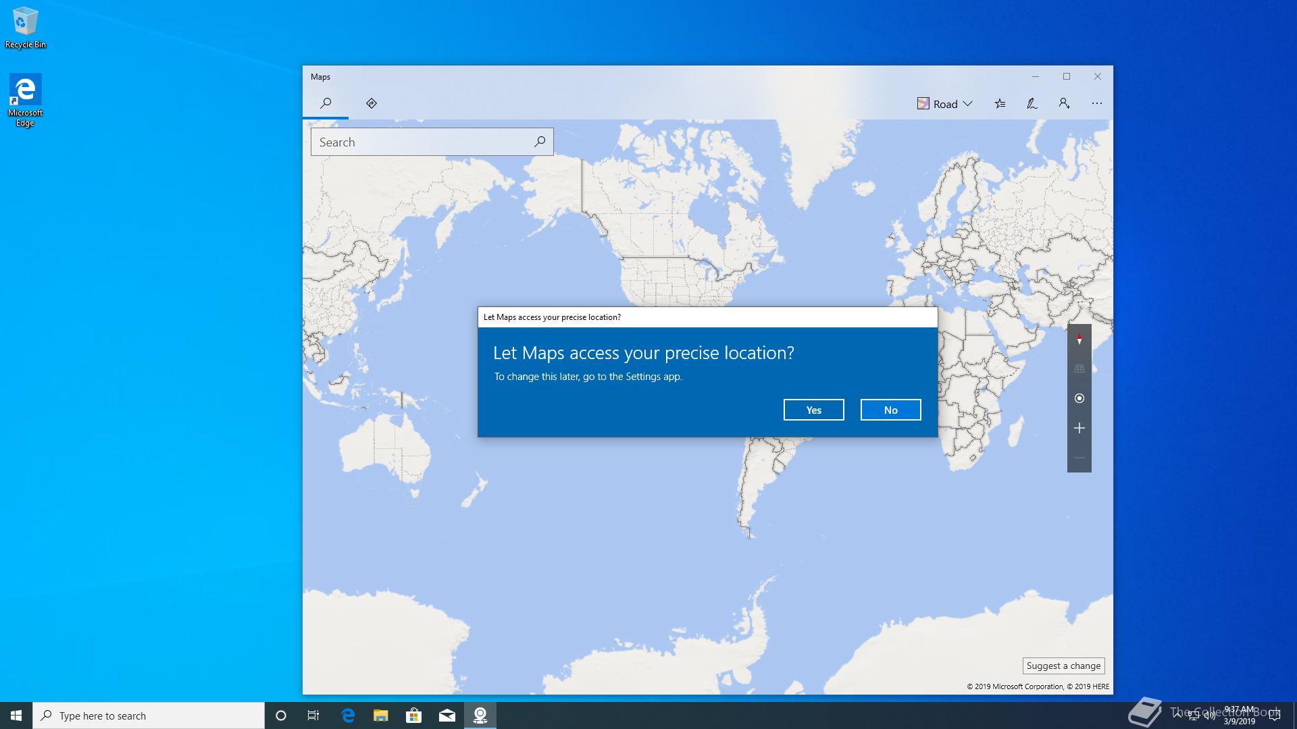Toggle the tilt map view

(1079, 369)
